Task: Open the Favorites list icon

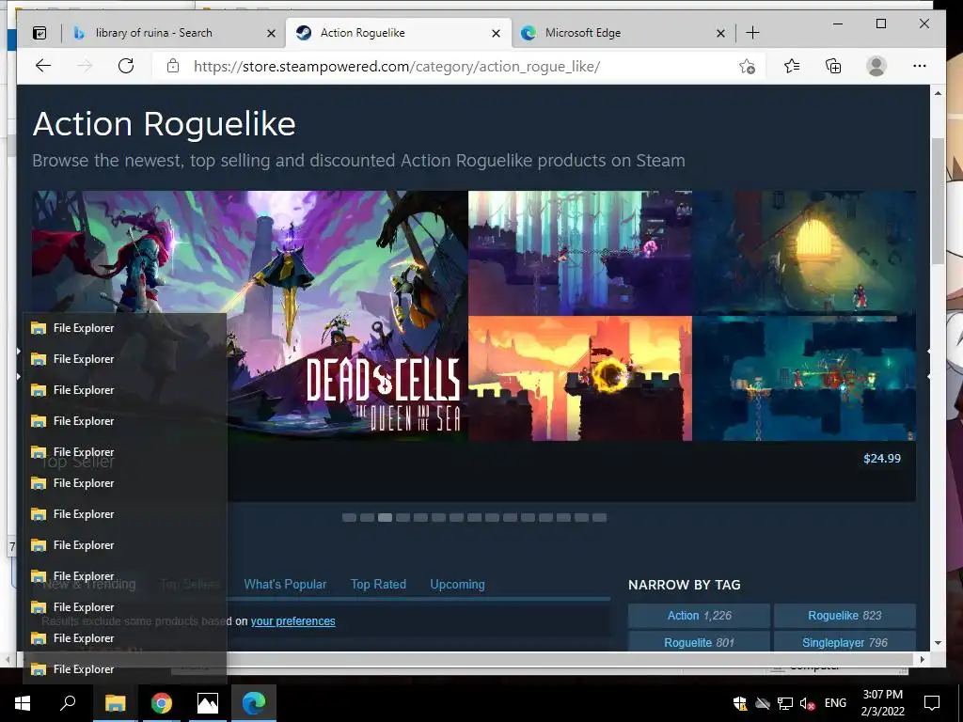Action: click(792, 66)
